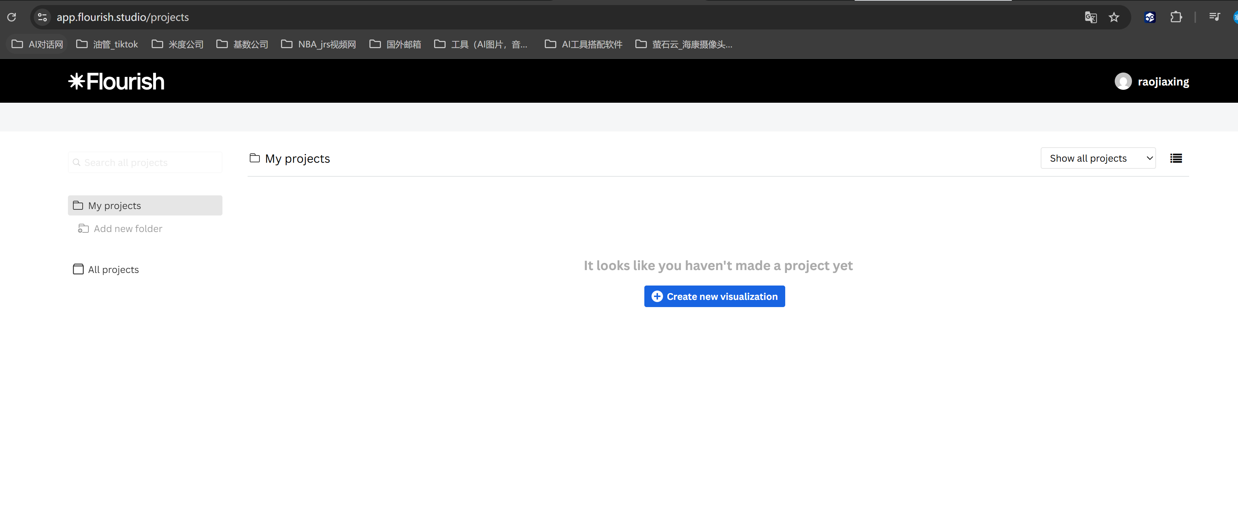The image size is (1238, 524).
Task: Click browser reload page icon
Action: (12, 17)
